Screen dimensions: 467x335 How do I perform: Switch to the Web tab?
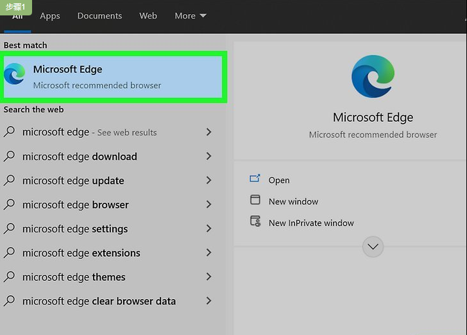(148, 16)
